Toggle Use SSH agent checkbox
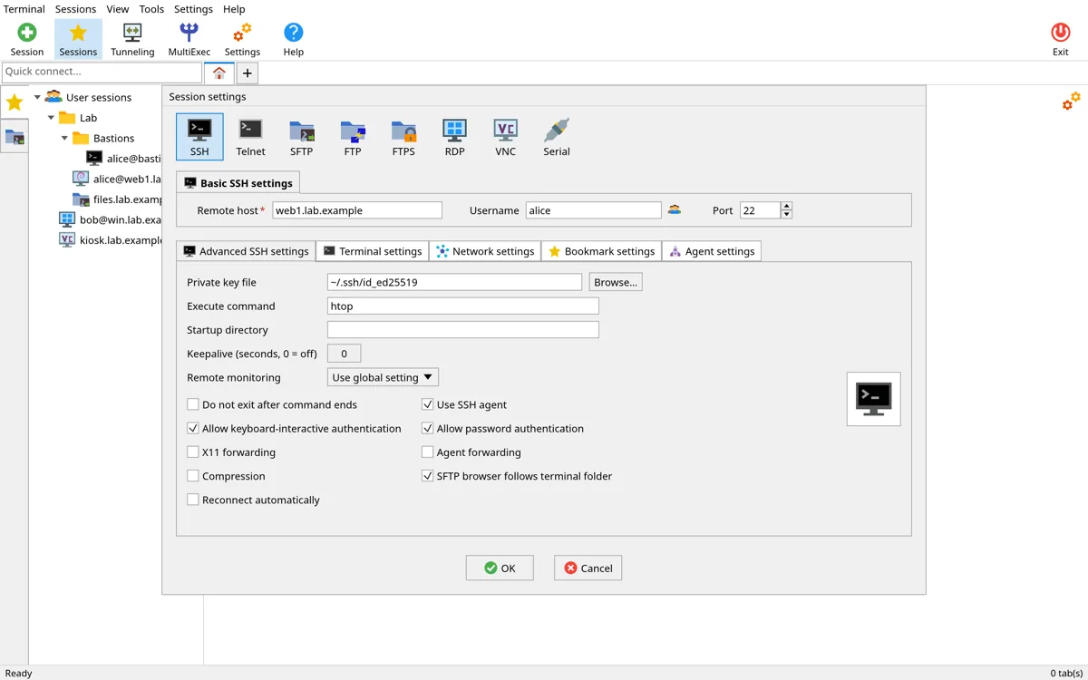Image resolution: width=1088 pixels, height=680 pixels. click(x=427, y=404)
